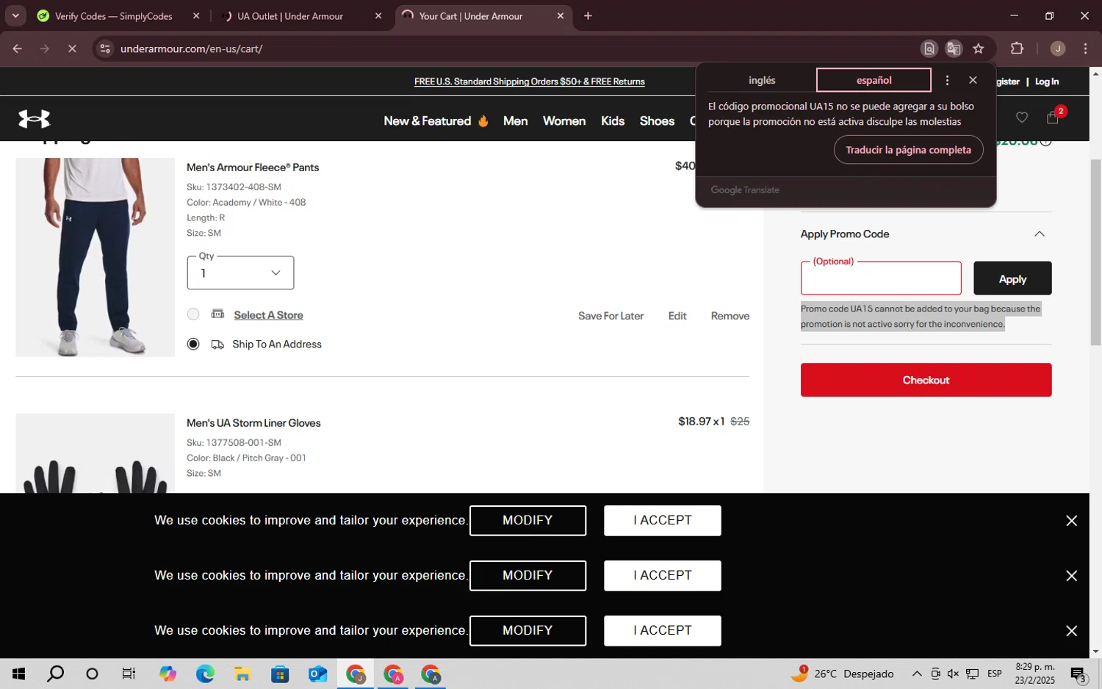Open Task View on the taskbar
This screenshot has width=1102, height=689.
coord(129,674)
